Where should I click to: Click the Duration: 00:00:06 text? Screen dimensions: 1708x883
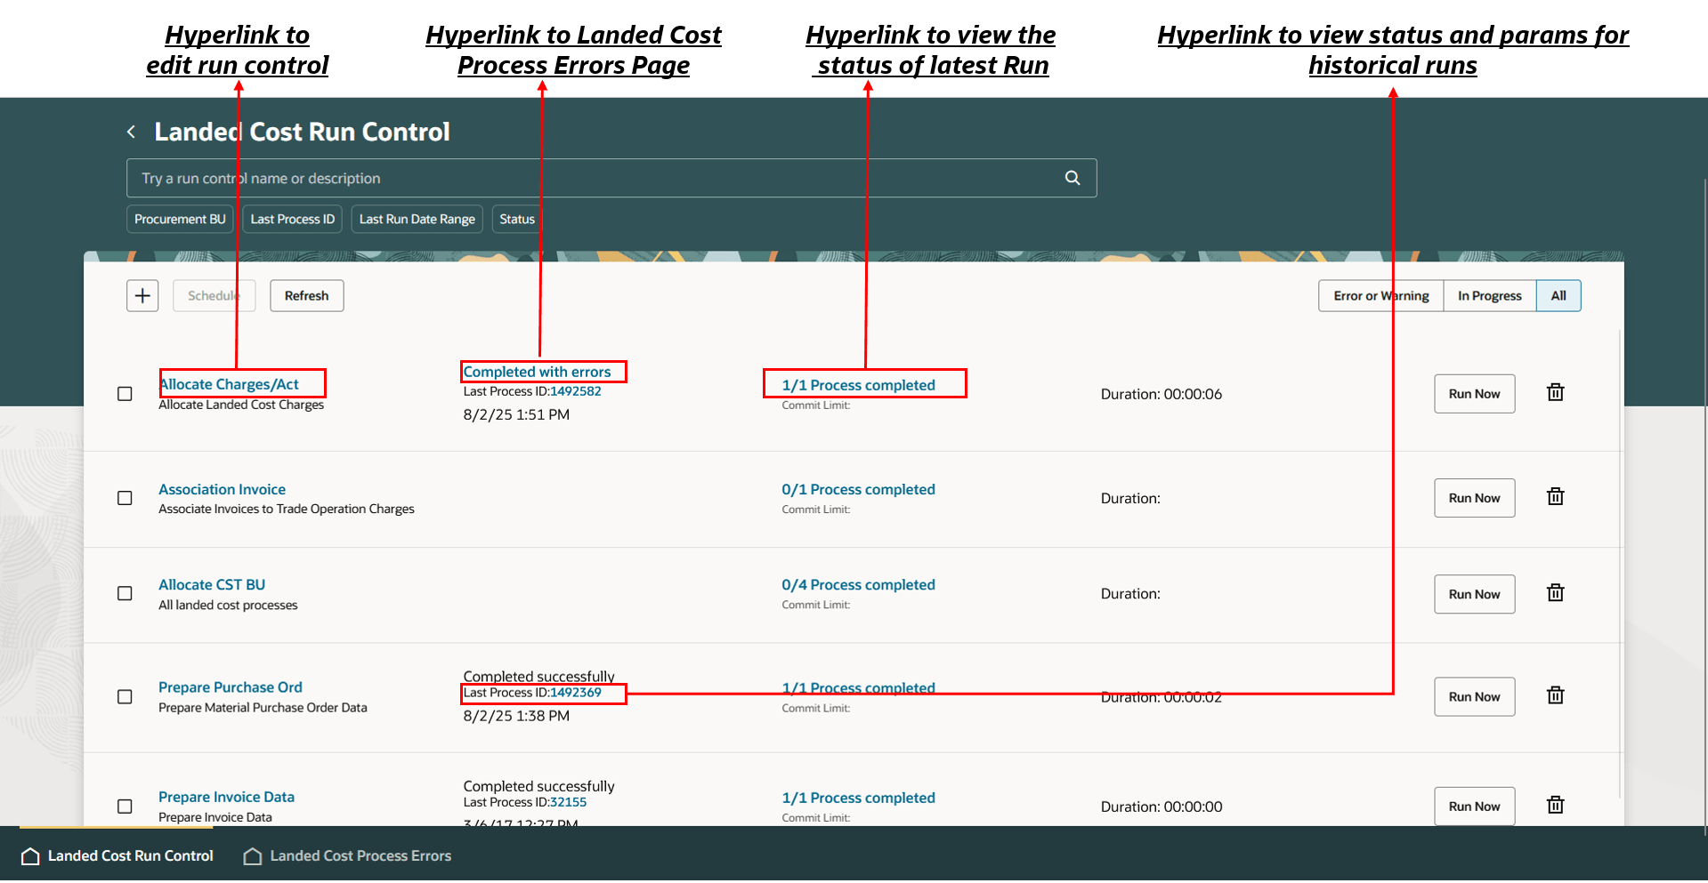pyautogui.click(x=1162, y=394)
